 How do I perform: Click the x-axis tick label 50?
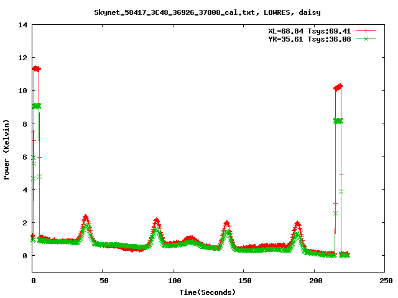pos(104,281)
